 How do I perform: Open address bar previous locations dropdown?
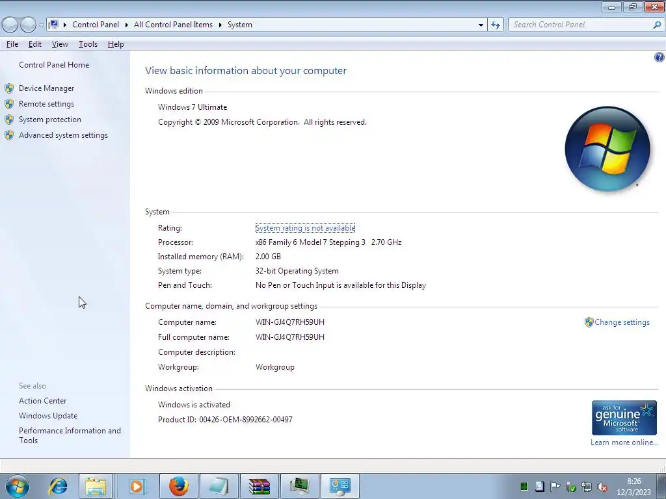[481, 25]
